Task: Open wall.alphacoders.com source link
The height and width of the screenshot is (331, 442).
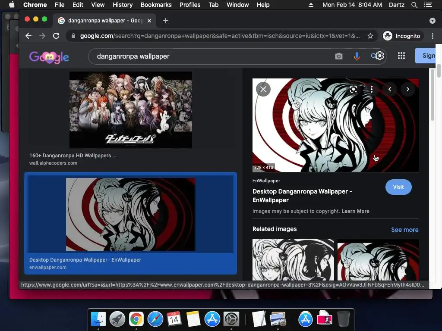Action: tap(53, 163)
